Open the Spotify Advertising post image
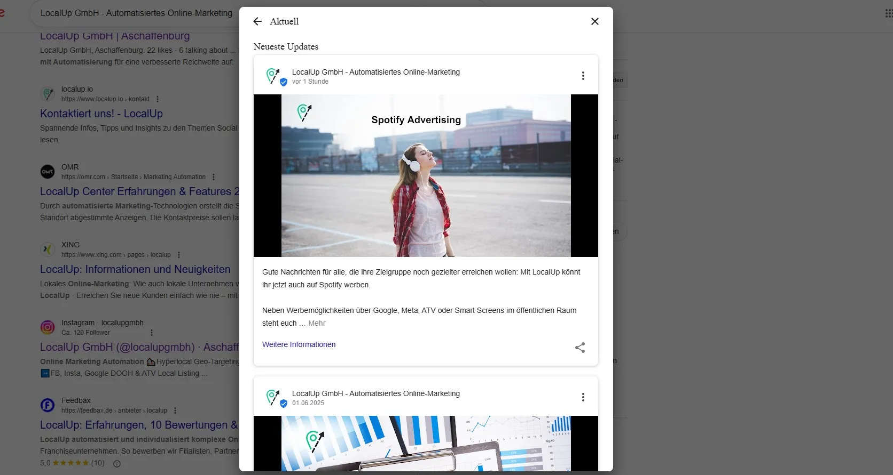Viewport: 893px width, 475px height. coord(426,175)
